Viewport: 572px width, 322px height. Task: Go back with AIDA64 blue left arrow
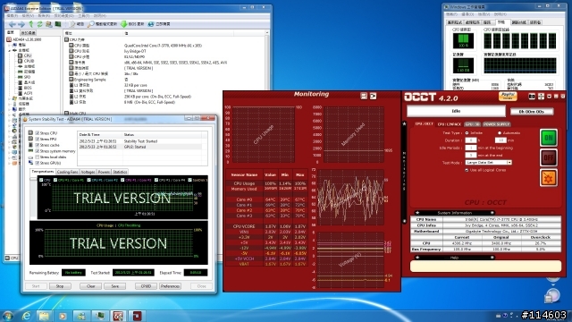click(12, 24)
